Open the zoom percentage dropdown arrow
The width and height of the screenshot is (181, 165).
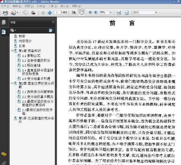pyautogui.click(x=110, y=12)
